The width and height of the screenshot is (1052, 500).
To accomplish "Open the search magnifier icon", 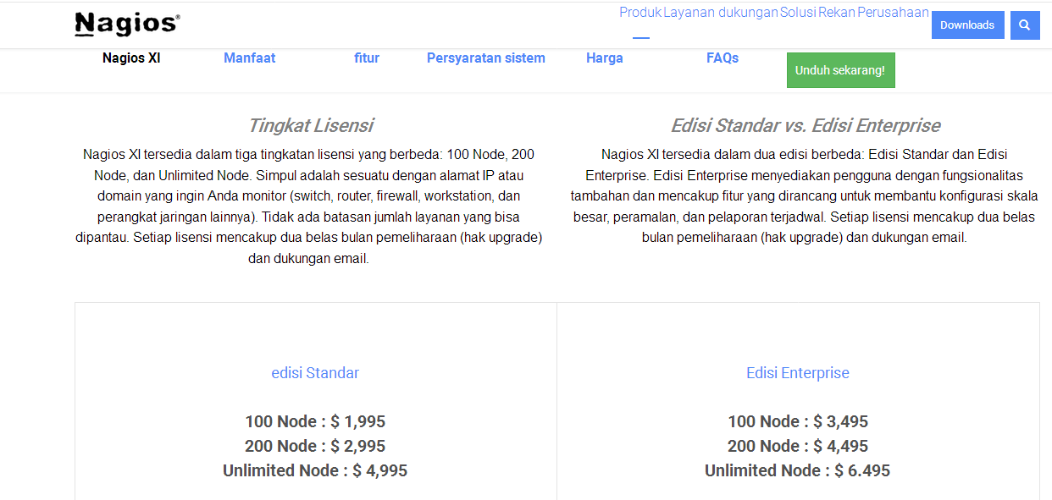I will (1024, 25).
